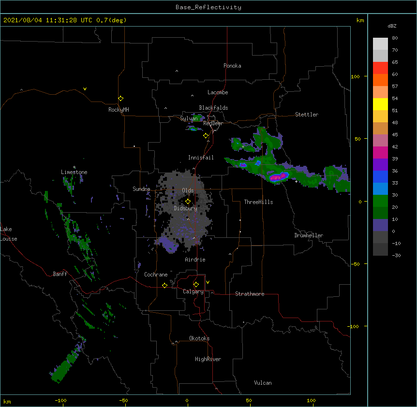Choose the bright green swatch between 30 and 20
This screenshot has height=407, width=417.
(x=380, y=201)
